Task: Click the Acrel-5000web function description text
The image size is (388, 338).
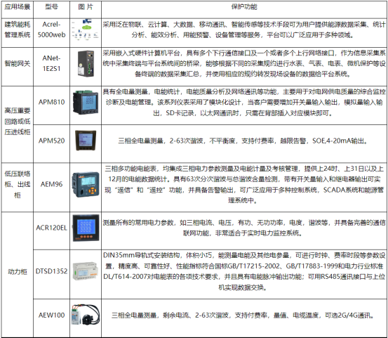Action: click(x=244, y=30)
